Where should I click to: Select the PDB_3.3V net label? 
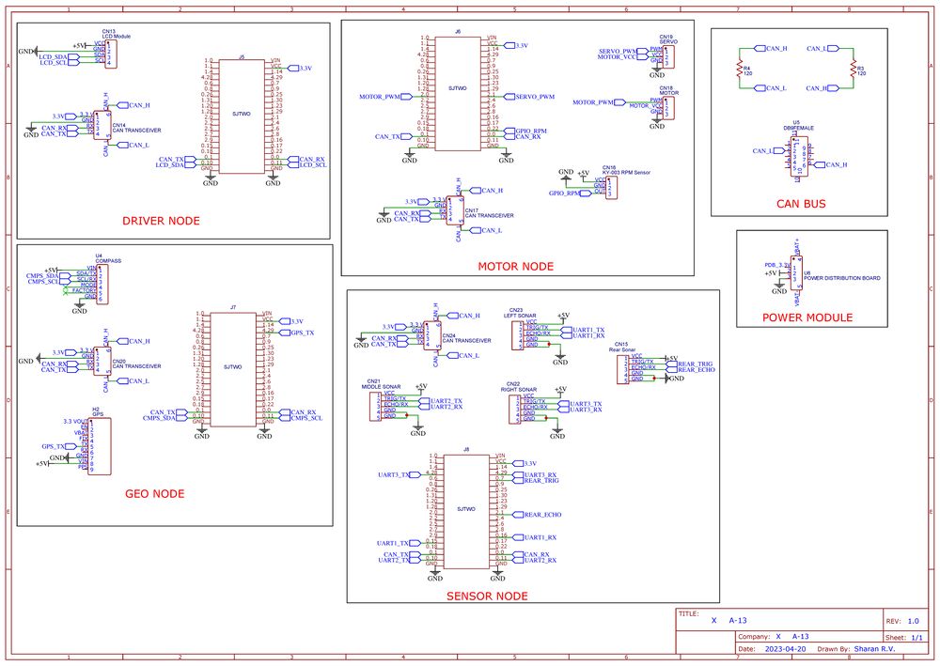tap(777, 265)
